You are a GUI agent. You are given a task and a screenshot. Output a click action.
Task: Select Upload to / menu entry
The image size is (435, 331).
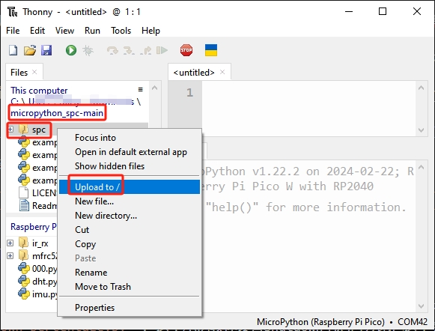tap(130, 187)
